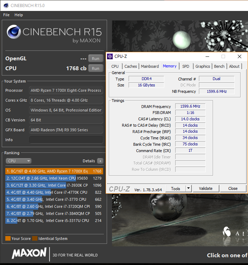Click the Bank Cycle Time value 75 clocks
The height and width of the screenshot is (265, 248).
[190, 144]
